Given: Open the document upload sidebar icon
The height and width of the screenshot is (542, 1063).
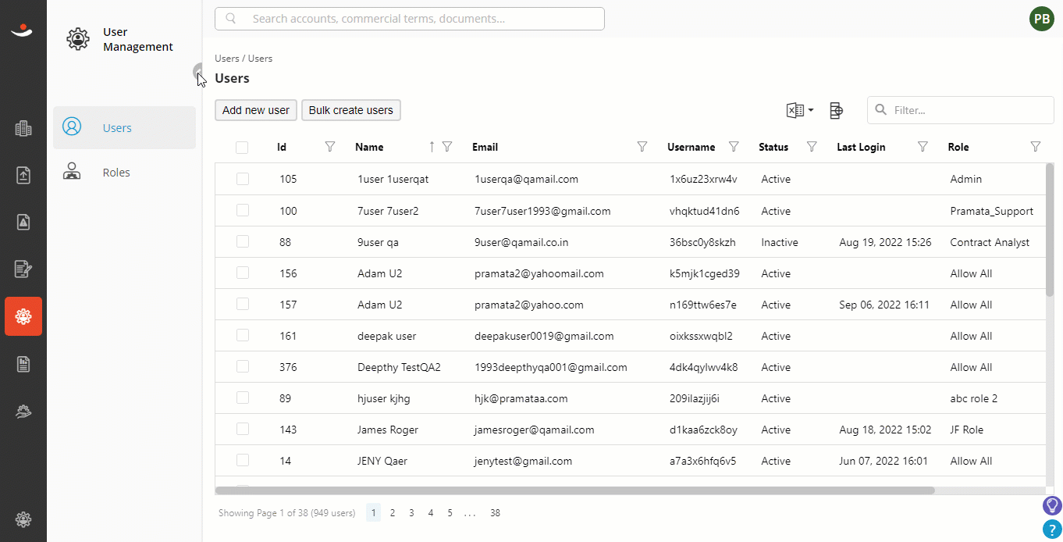Looking at the screenshot, I should 23,176.
